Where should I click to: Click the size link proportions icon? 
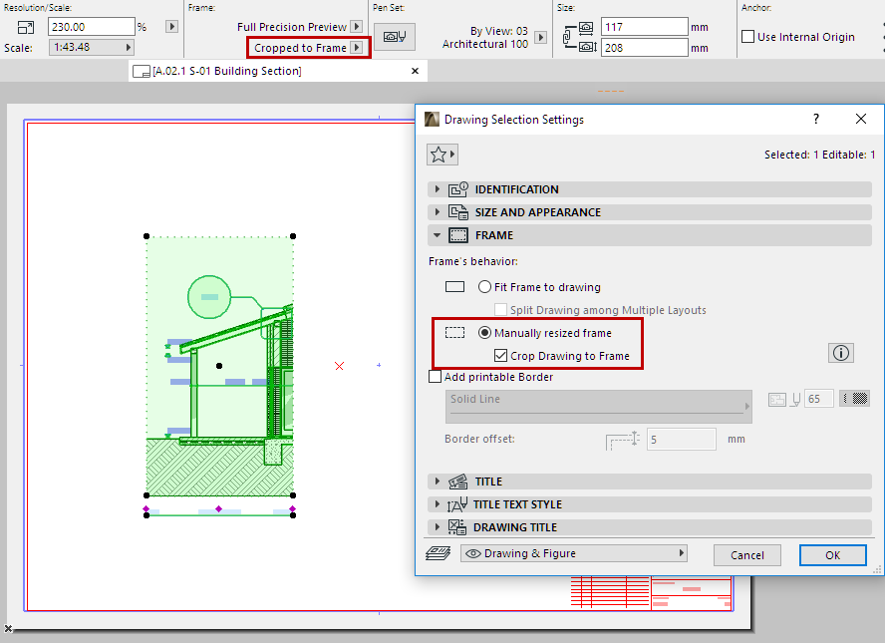pos(569,37)
